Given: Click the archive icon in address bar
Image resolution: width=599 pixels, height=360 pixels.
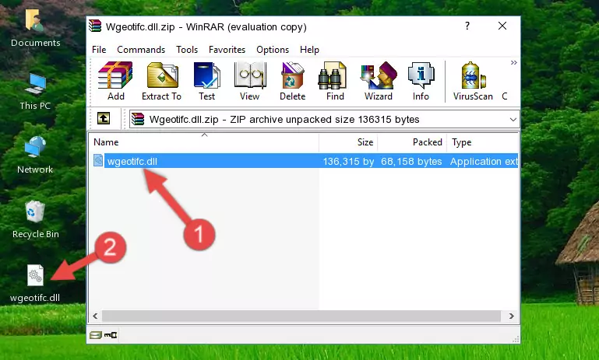Looking at the screenshot, I should pos(138,120).
